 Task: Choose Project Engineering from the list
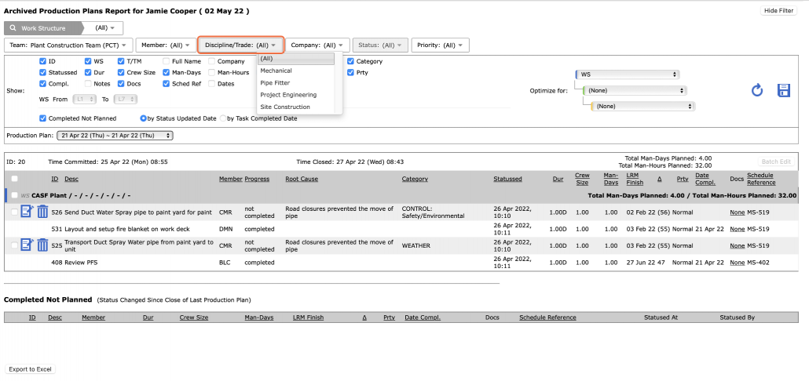click(x=295, y=95)
